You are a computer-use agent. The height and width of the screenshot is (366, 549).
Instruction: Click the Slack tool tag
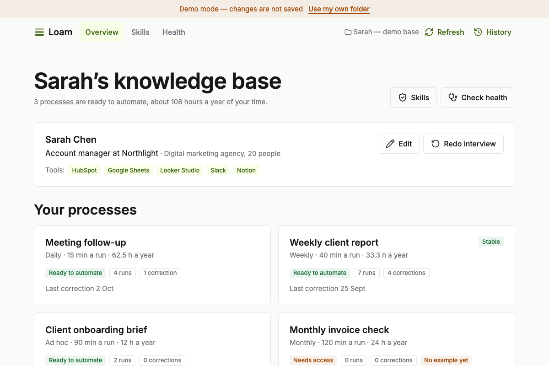tap(218, 170)
